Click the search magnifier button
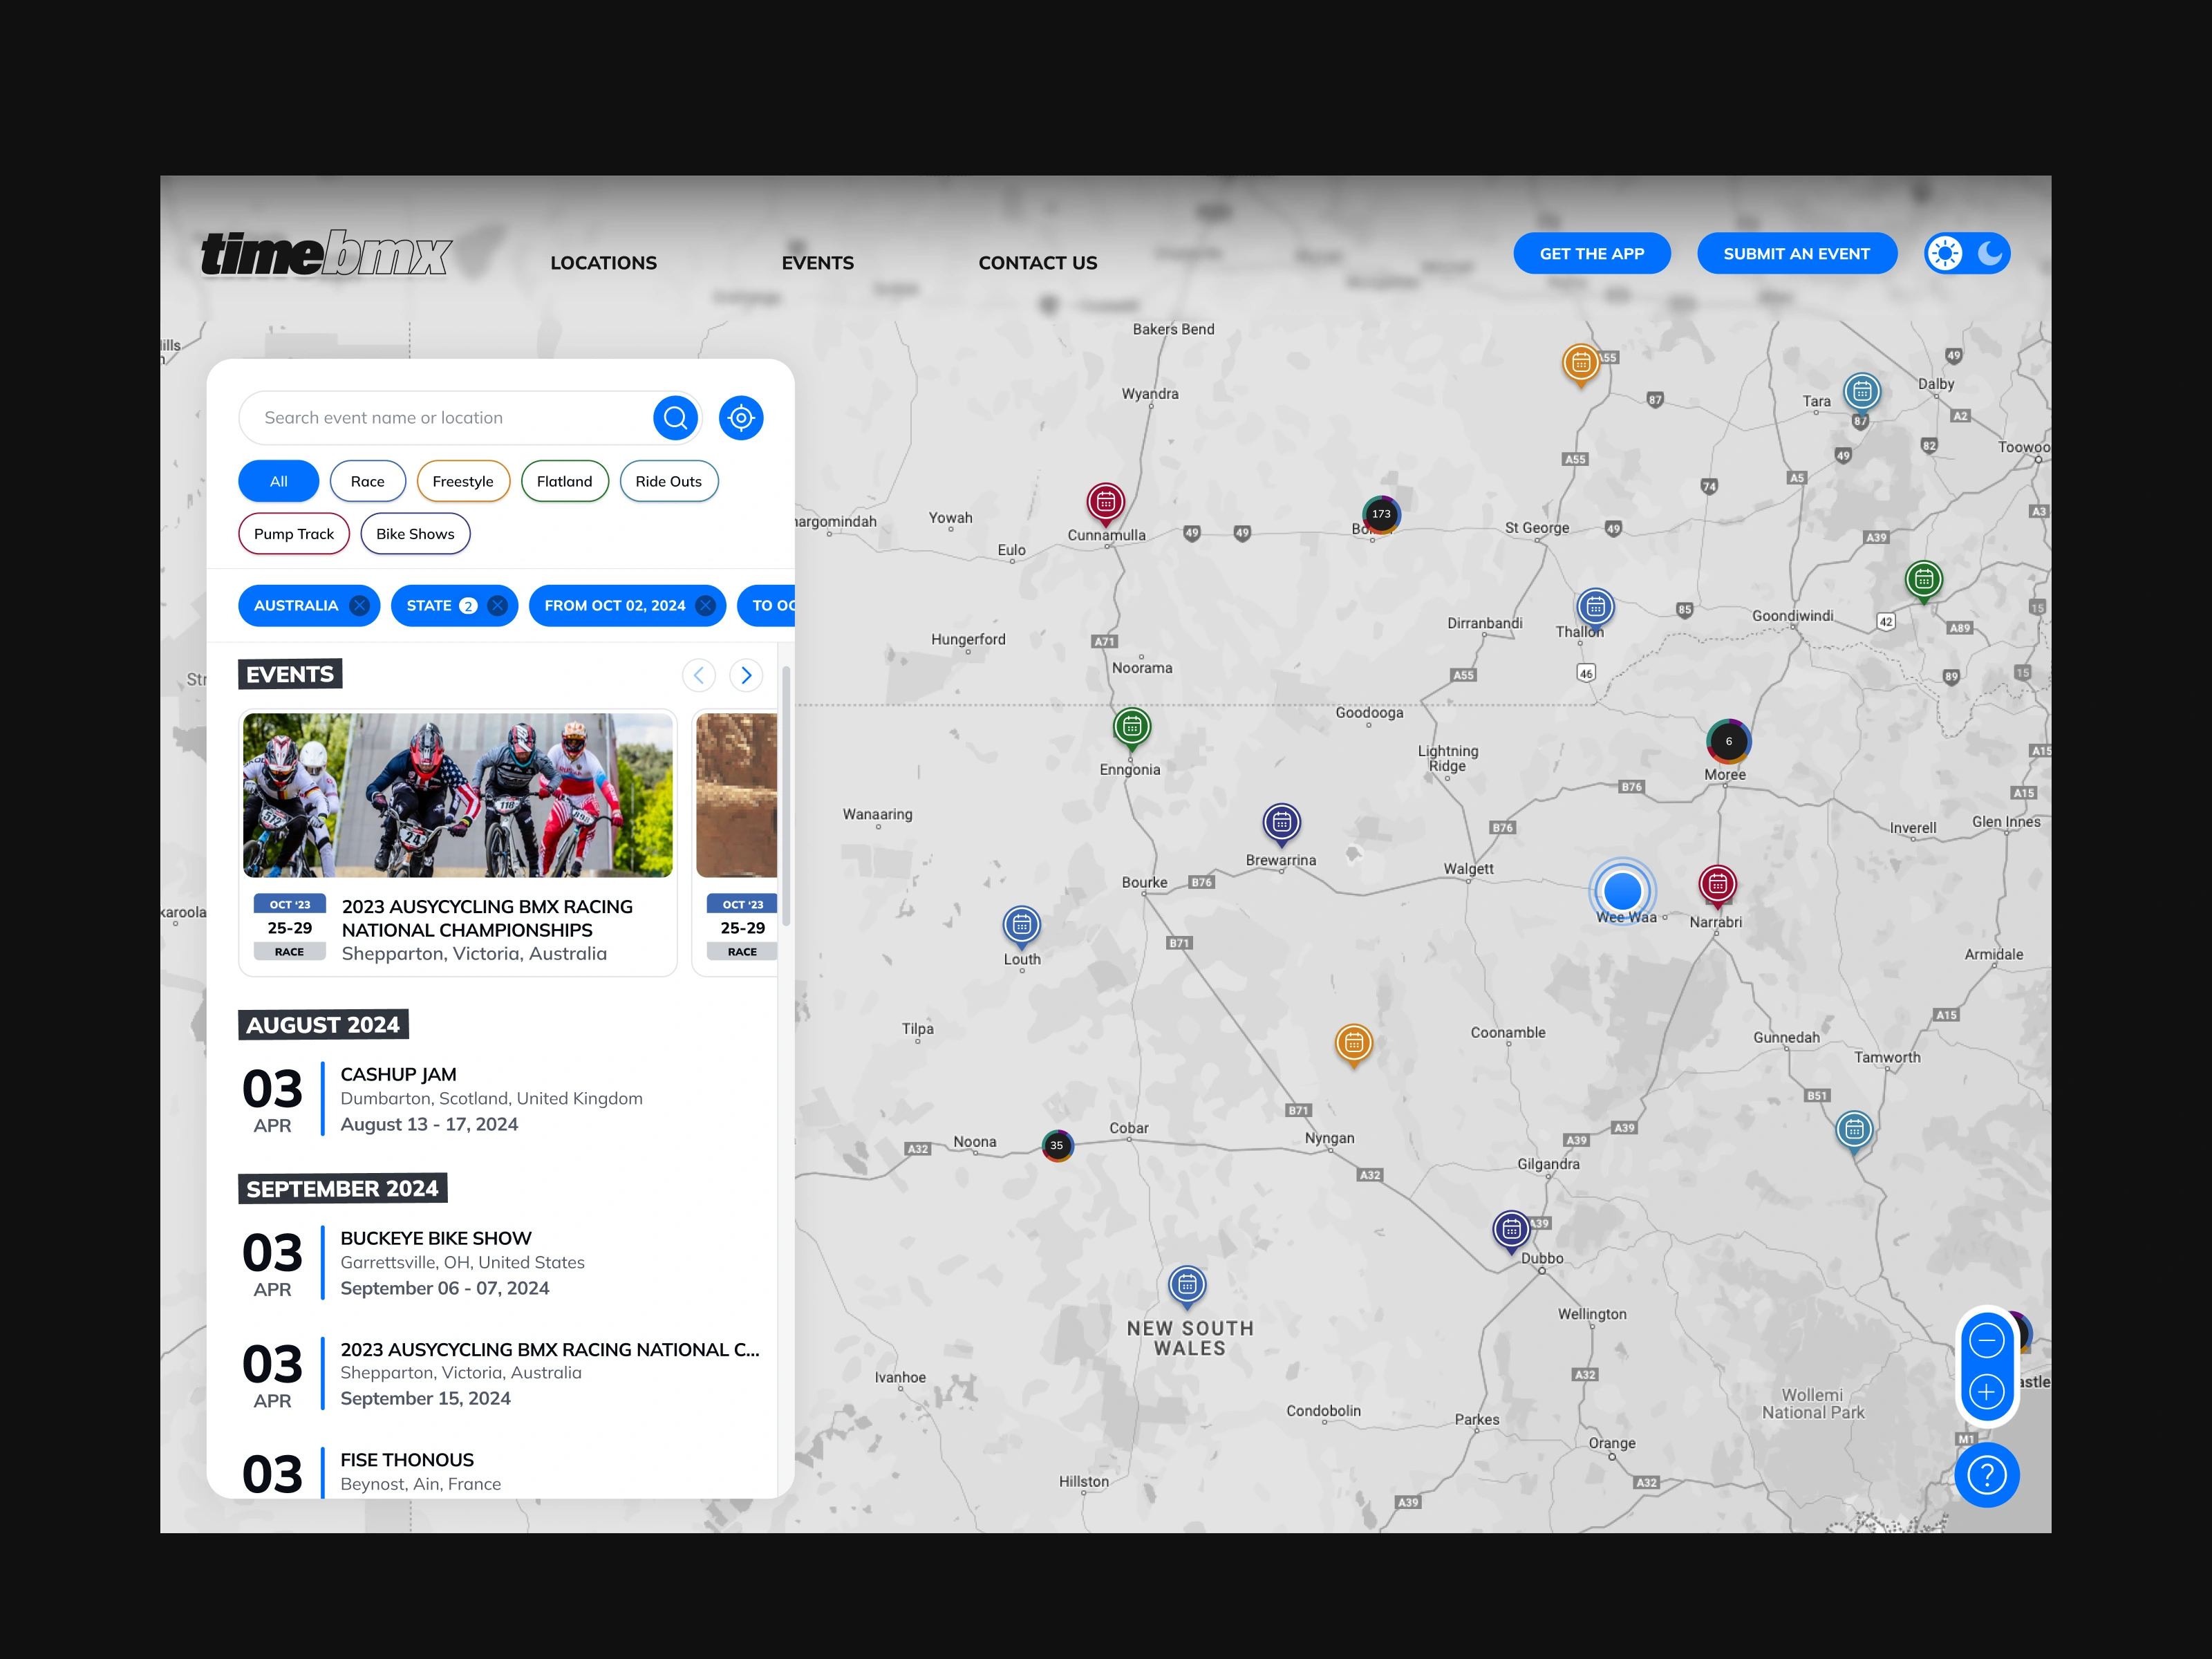The image size is (2212, 1659). click(x=675, y=417)
